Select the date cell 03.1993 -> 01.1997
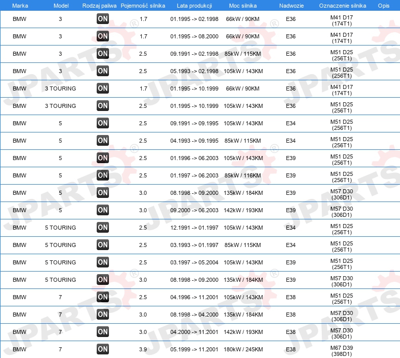The width and height of the screenshot is (400, 358). tap(194, 245)
